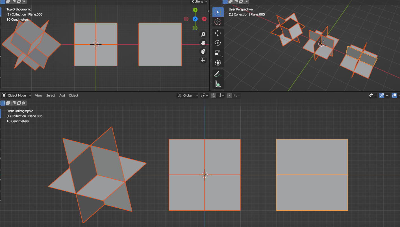Image resolution: width=400 pixels, height=227 pixels.
Task: Click the negative X axis dot on gizmo
Action: tap(186, 19)
